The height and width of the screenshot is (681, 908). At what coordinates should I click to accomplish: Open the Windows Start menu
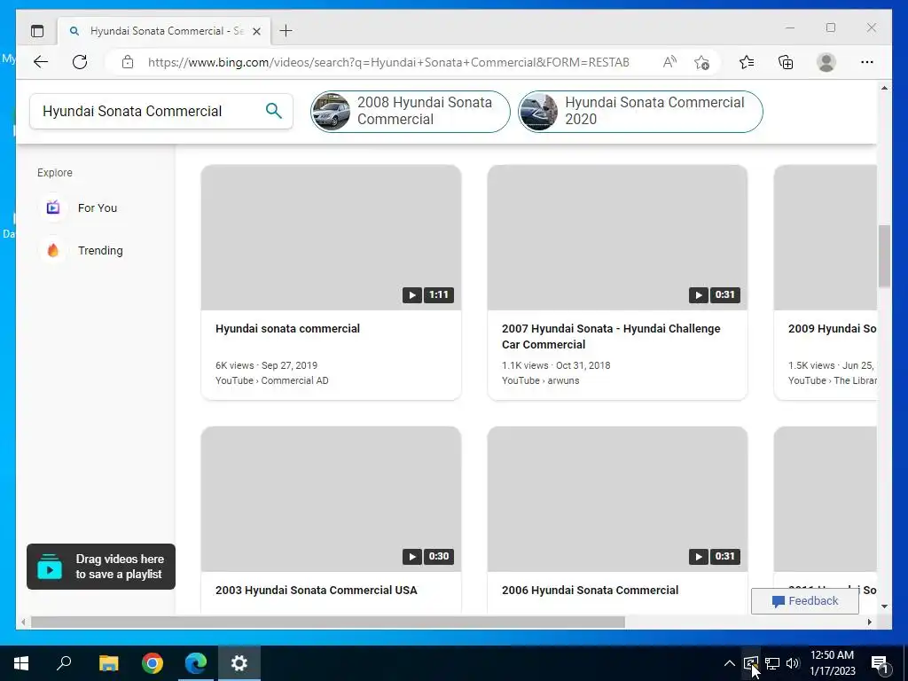click(x=21, y=663)
